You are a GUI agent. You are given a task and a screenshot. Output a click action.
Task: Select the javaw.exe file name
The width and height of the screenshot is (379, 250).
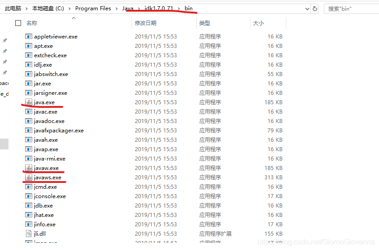(x=46, y=168)
